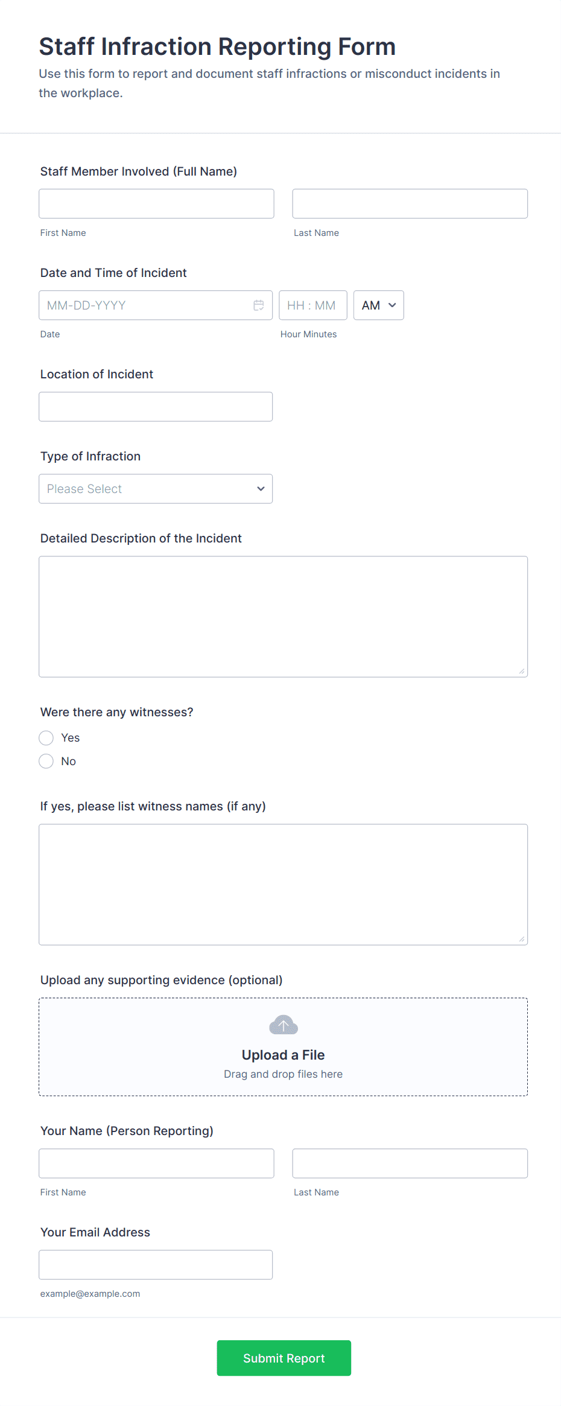Click Detailed Description text area
The width and height of the screenshot is (561, 1406).
click(x=283, y=617)
